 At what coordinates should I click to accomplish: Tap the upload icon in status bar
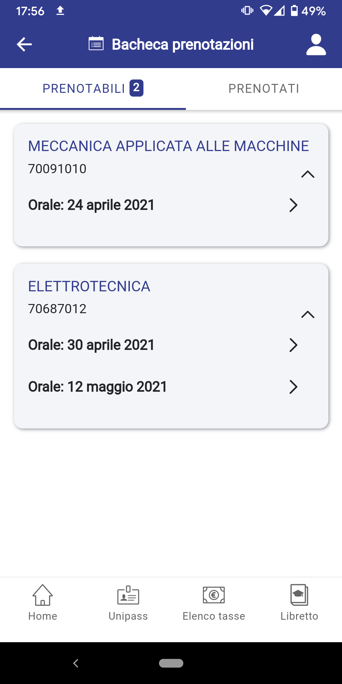coord(60,11)
